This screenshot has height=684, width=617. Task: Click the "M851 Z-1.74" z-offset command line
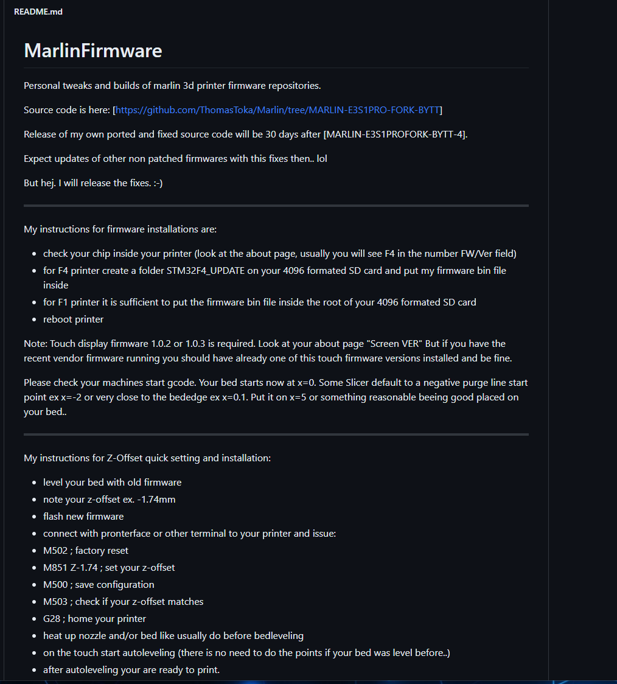[x=109, y=568]
